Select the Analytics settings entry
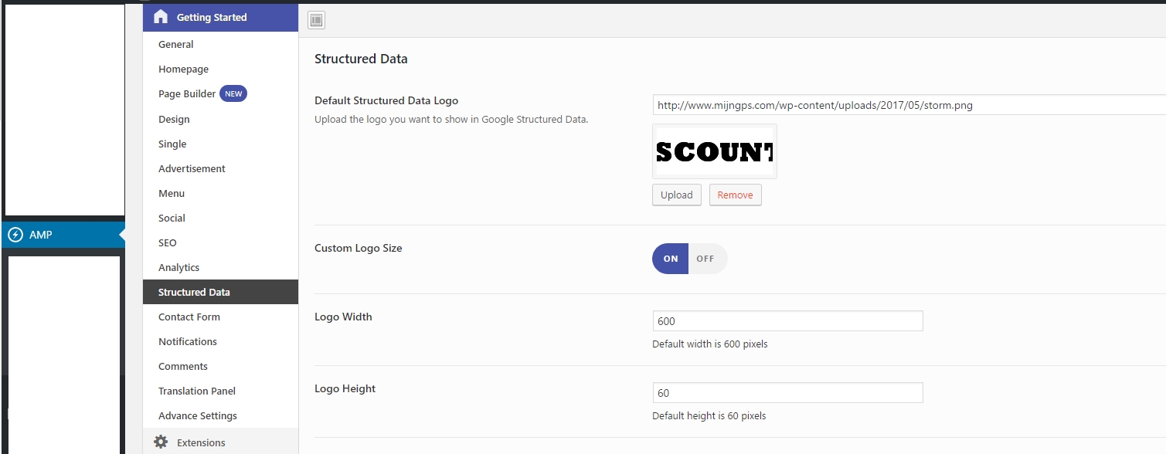The width and height of the screenshot is (1166, 454). pyautogui.click(x=178, y=267)
